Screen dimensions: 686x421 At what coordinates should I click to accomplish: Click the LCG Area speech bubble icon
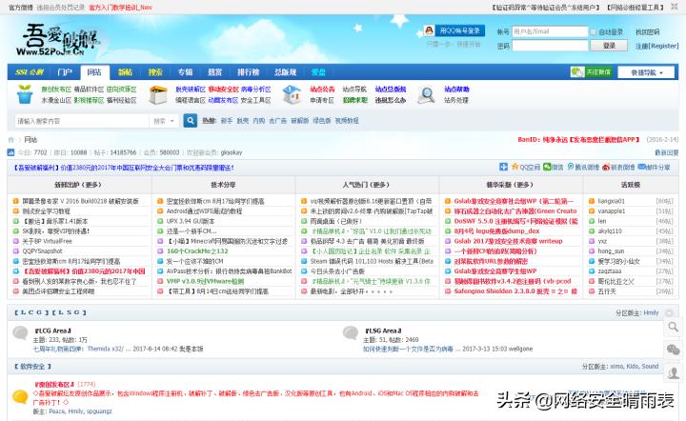20,333
